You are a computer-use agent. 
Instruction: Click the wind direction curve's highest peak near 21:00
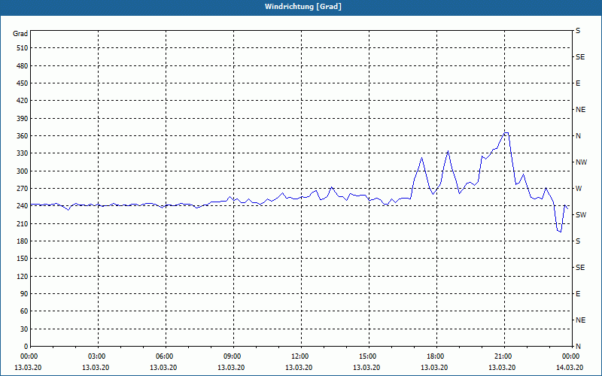tap(506, 133)
